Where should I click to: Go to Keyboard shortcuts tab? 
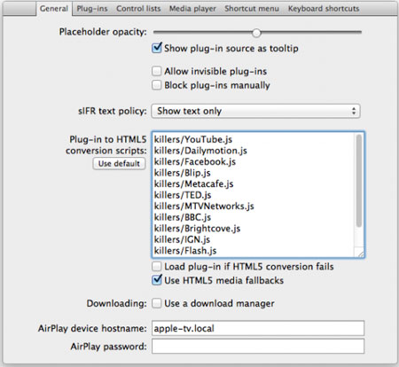[x=324, y=9]
